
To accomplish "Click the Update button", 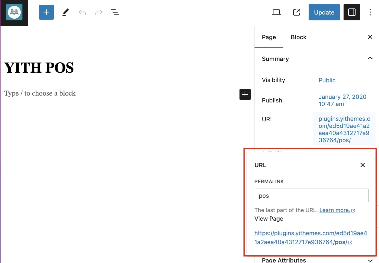I will [324, 12].
